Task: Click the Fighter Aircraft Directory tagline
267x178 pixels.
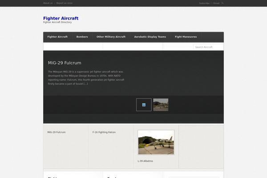Action: coord(57,22)
